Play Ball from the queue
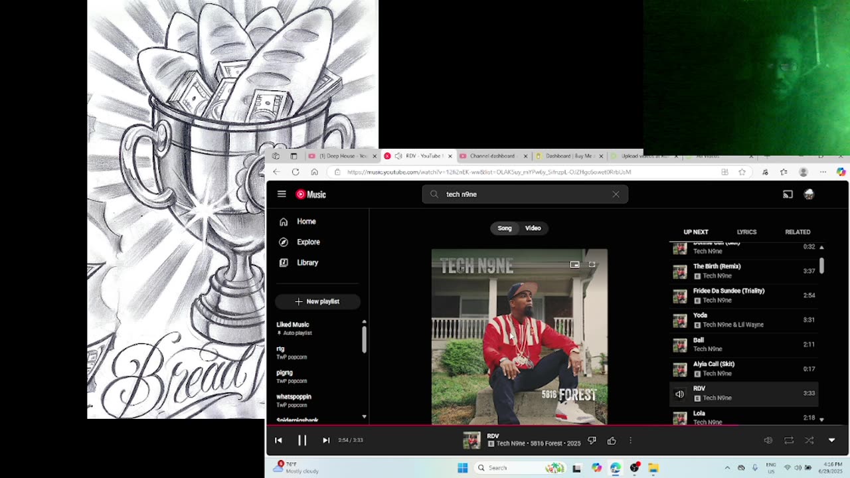Image resolution: width=850 pixels, height=478 pixels. pyautogui.click(x=744, y=345)
